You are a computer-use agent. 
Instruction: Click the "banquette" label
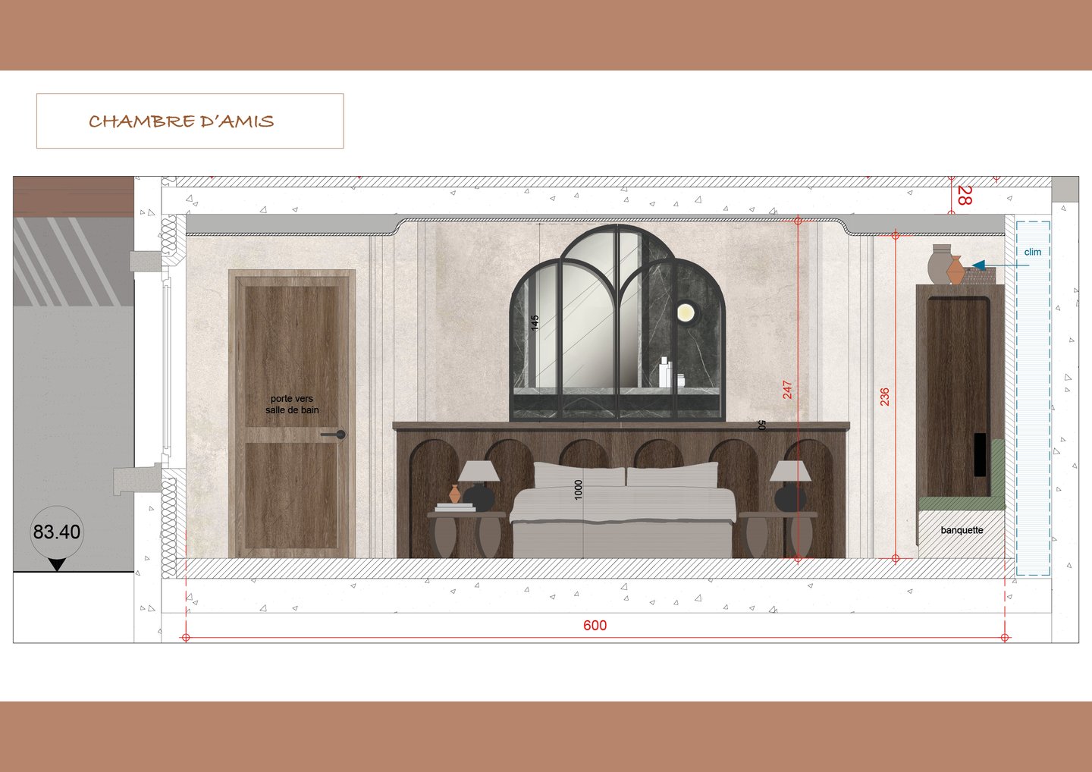coord(962,530)
